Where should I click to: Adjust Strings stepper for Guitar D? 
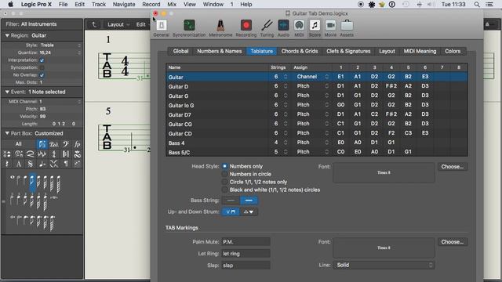point(286,86)
